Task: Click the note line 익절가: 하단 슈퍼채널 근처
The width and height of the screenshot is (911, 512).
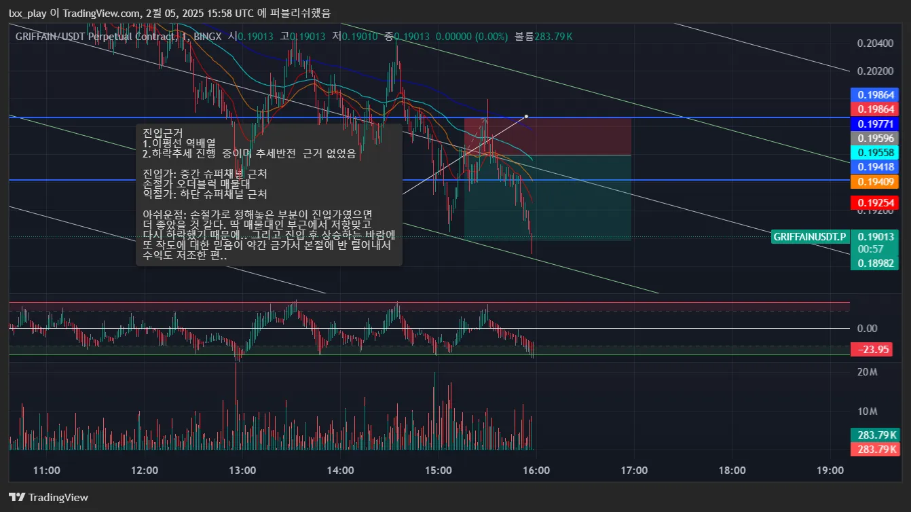Action: point(205,194)
